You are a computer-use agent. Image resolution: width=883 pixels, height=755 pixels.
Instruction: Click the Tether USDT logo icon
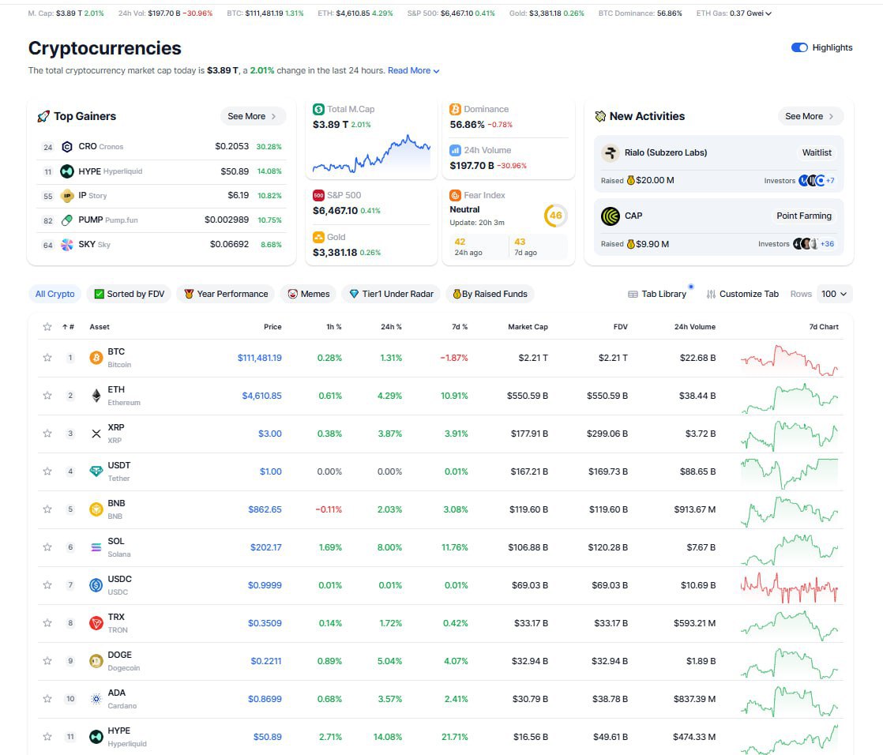[x=96, y=471]
